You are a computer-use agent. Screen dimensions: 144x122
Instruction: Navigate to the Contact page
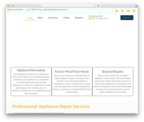click(66, 18)
